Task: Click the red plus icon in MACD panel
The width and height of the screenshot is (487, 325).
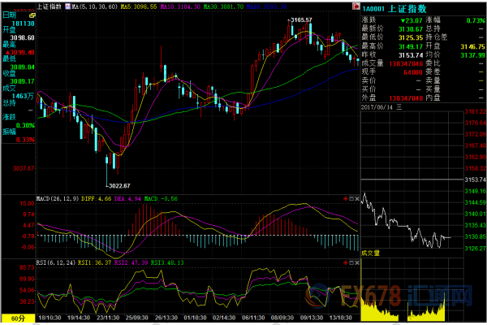Action: 346,197
